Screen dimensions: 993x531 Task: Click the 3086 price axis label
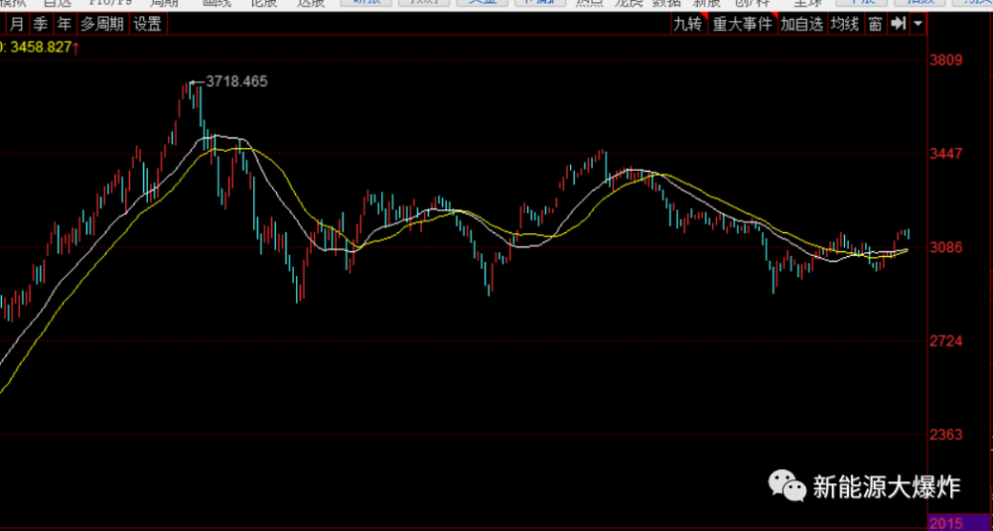point(946,247)
